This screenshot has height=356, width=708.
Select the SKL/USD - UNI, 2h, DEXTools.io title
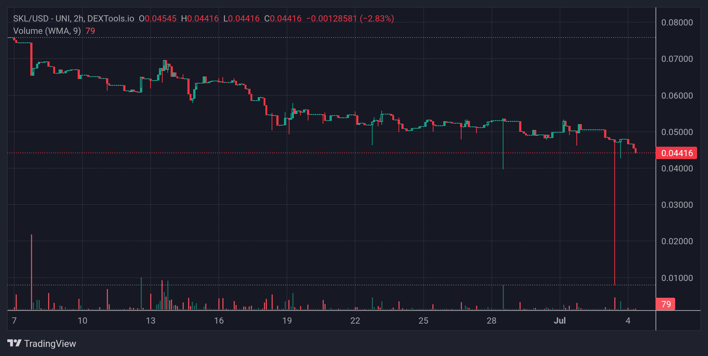(74, 19)
